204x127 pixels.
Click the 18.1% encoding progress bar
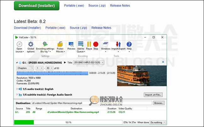click(68, 122)
